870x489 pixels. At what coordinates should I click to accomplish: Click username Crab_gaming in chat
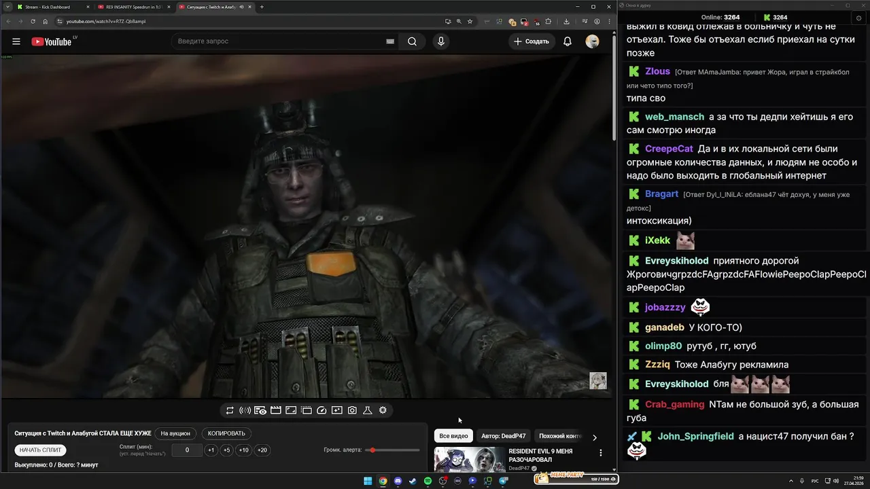[674, 405]
